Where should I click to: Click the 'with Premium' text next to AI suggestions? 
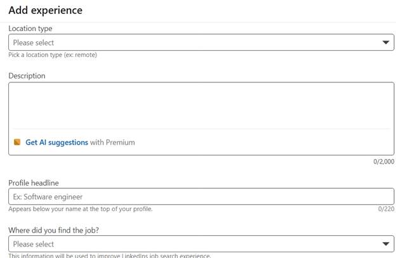click(112, 142)
